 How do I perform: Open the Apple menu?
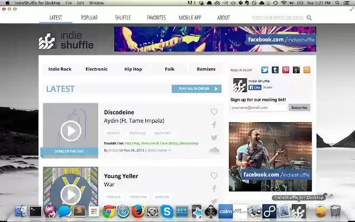(7, 3)
